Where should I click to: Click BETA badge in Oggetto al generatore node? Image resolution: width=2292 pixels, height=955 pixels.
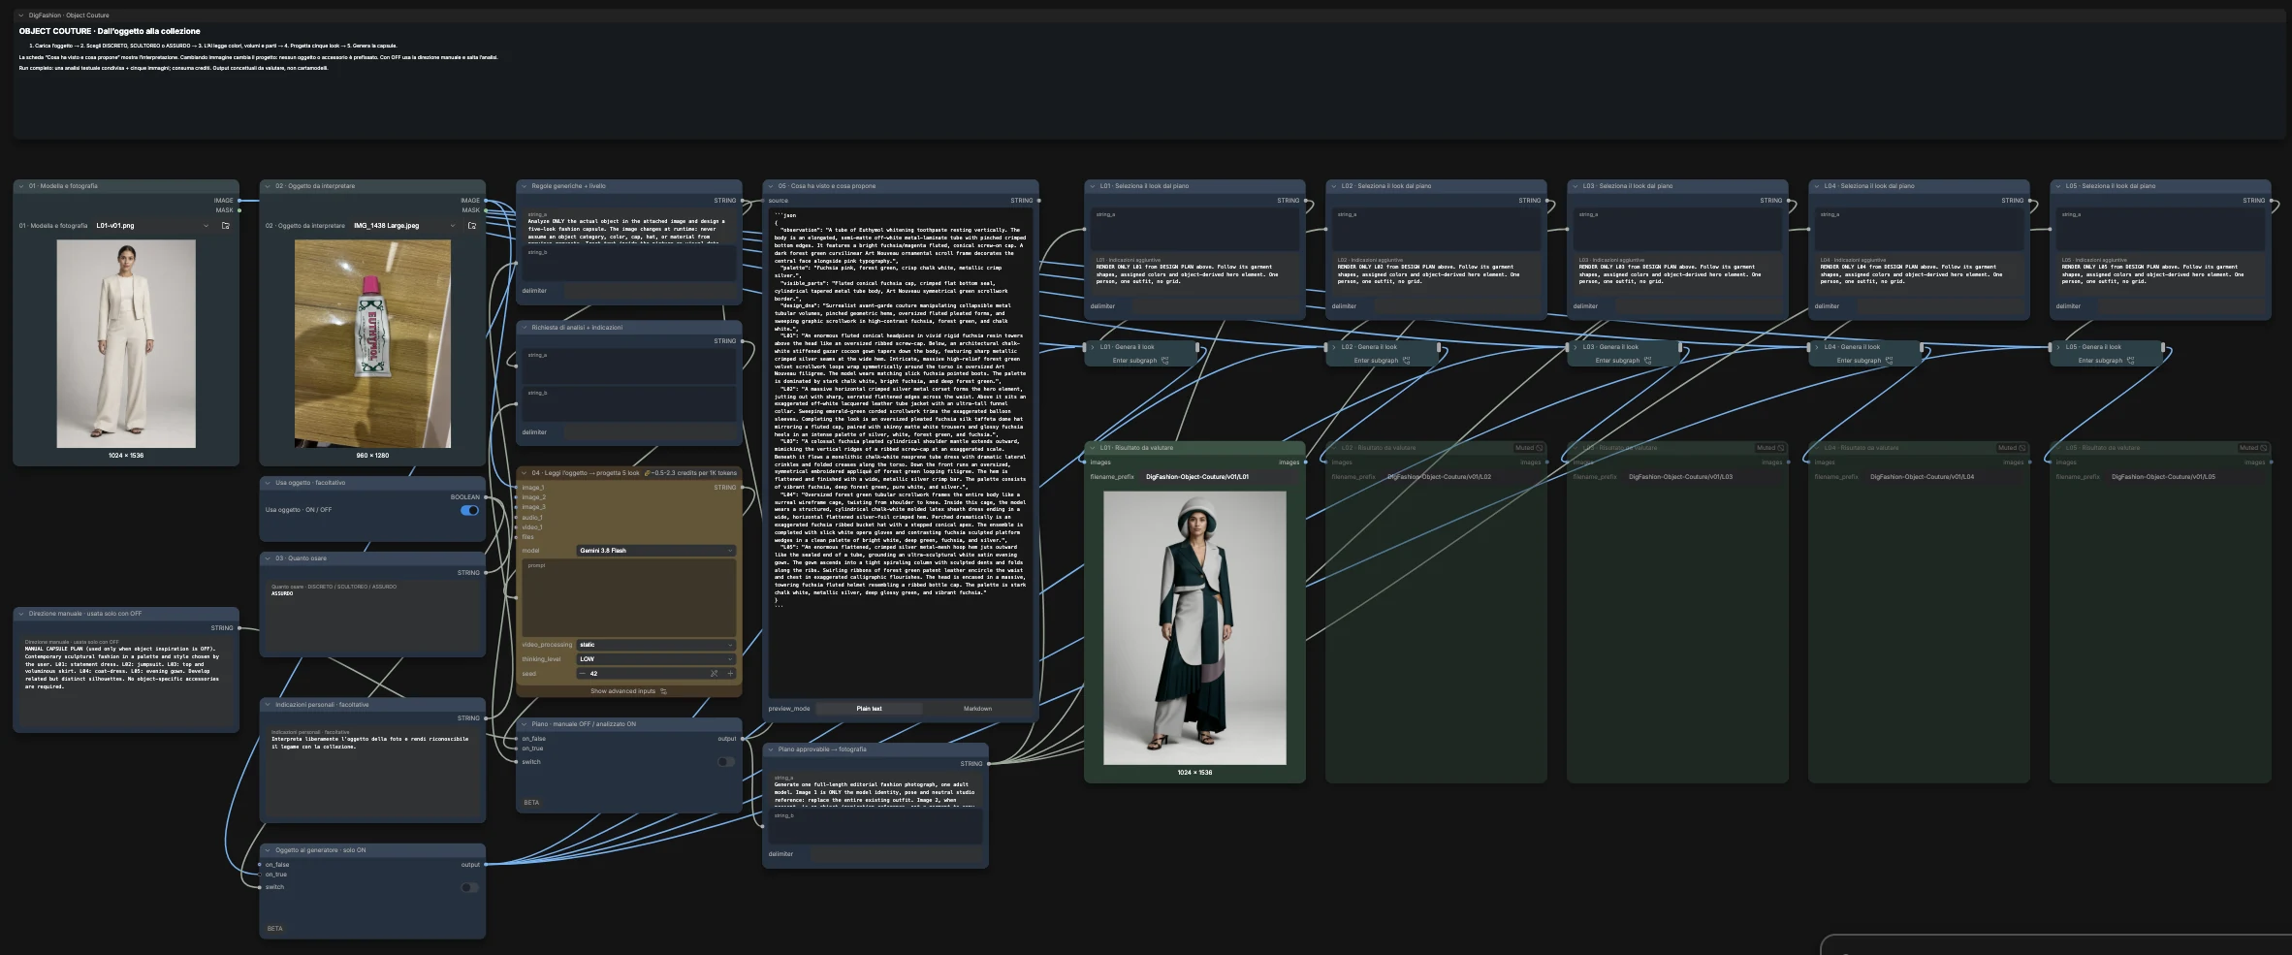pos(275,929)
